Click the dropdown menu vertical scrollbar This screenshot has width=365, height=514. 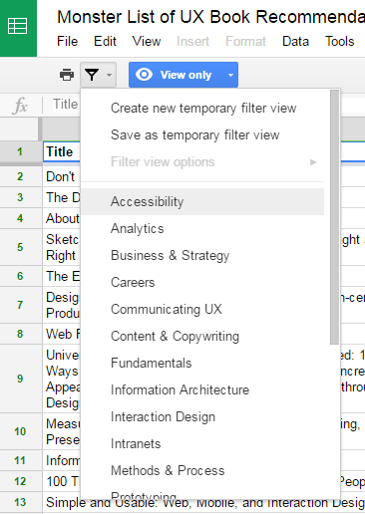(x=335, y=217)
